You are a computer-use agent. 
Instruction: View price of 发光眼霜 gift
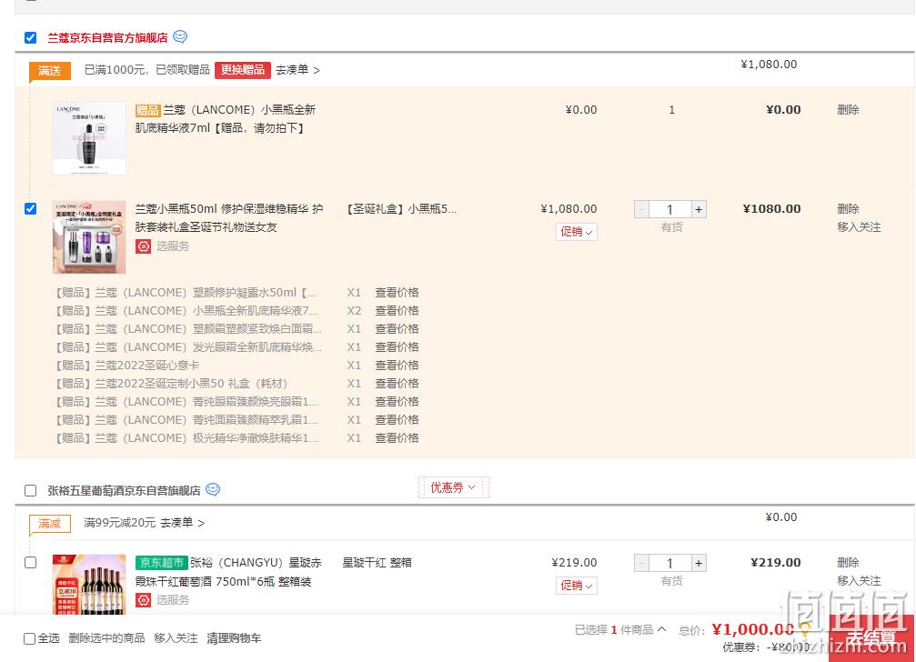click(397, 346)
